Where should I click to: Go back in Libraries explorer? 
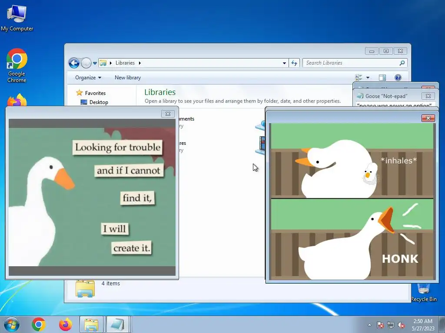[x=74, y=63]
